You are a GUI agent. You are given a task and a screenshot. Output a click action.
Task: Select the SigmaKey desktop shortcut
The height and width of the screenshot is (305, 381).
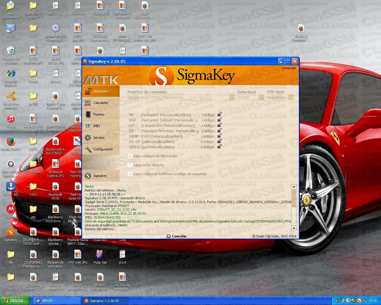[11, 234]
